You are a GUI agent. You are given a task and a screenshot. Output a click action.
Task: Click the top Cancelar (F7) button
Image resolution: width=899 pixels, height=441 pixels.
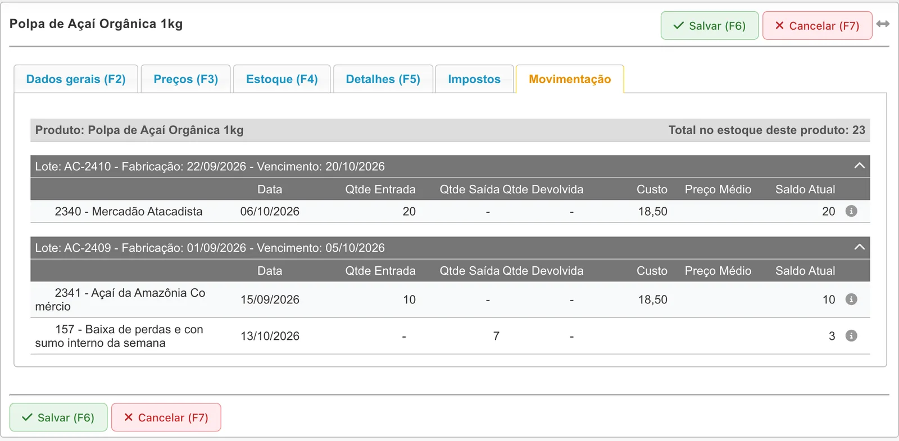tap(817, 26)
